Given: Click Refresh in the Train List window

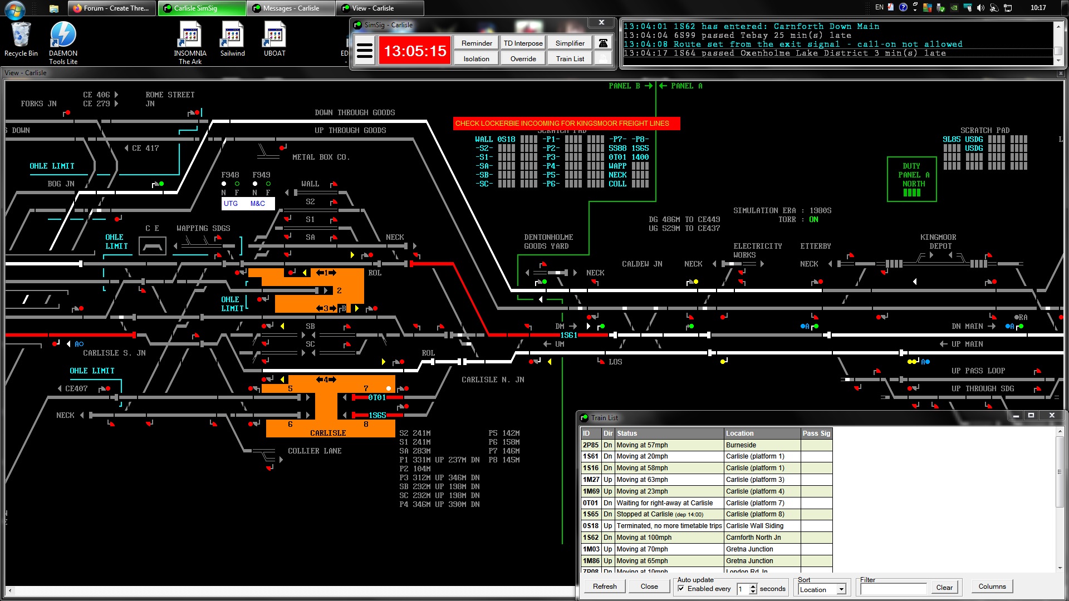Looking at the screenshot, I should coord(605,587).
